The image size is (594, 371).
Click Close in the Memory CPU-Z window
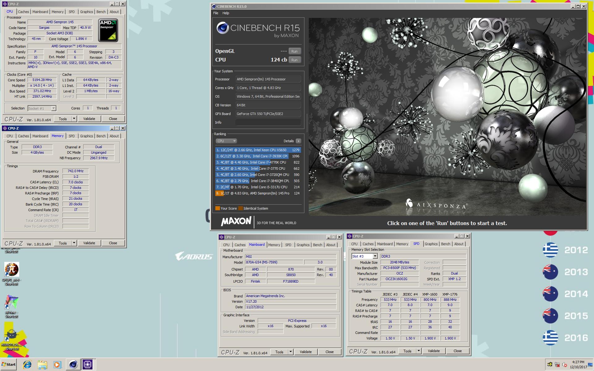click(113, 243)
